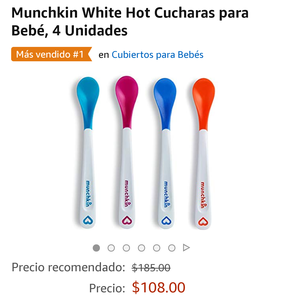Select the second image carousel dot
287x299 pixels.
(111, 248)
